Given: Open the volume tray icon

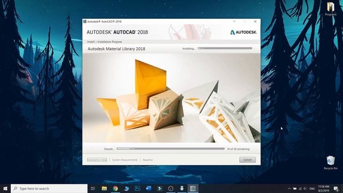Looking at the screenshot, I should (305, 188).
